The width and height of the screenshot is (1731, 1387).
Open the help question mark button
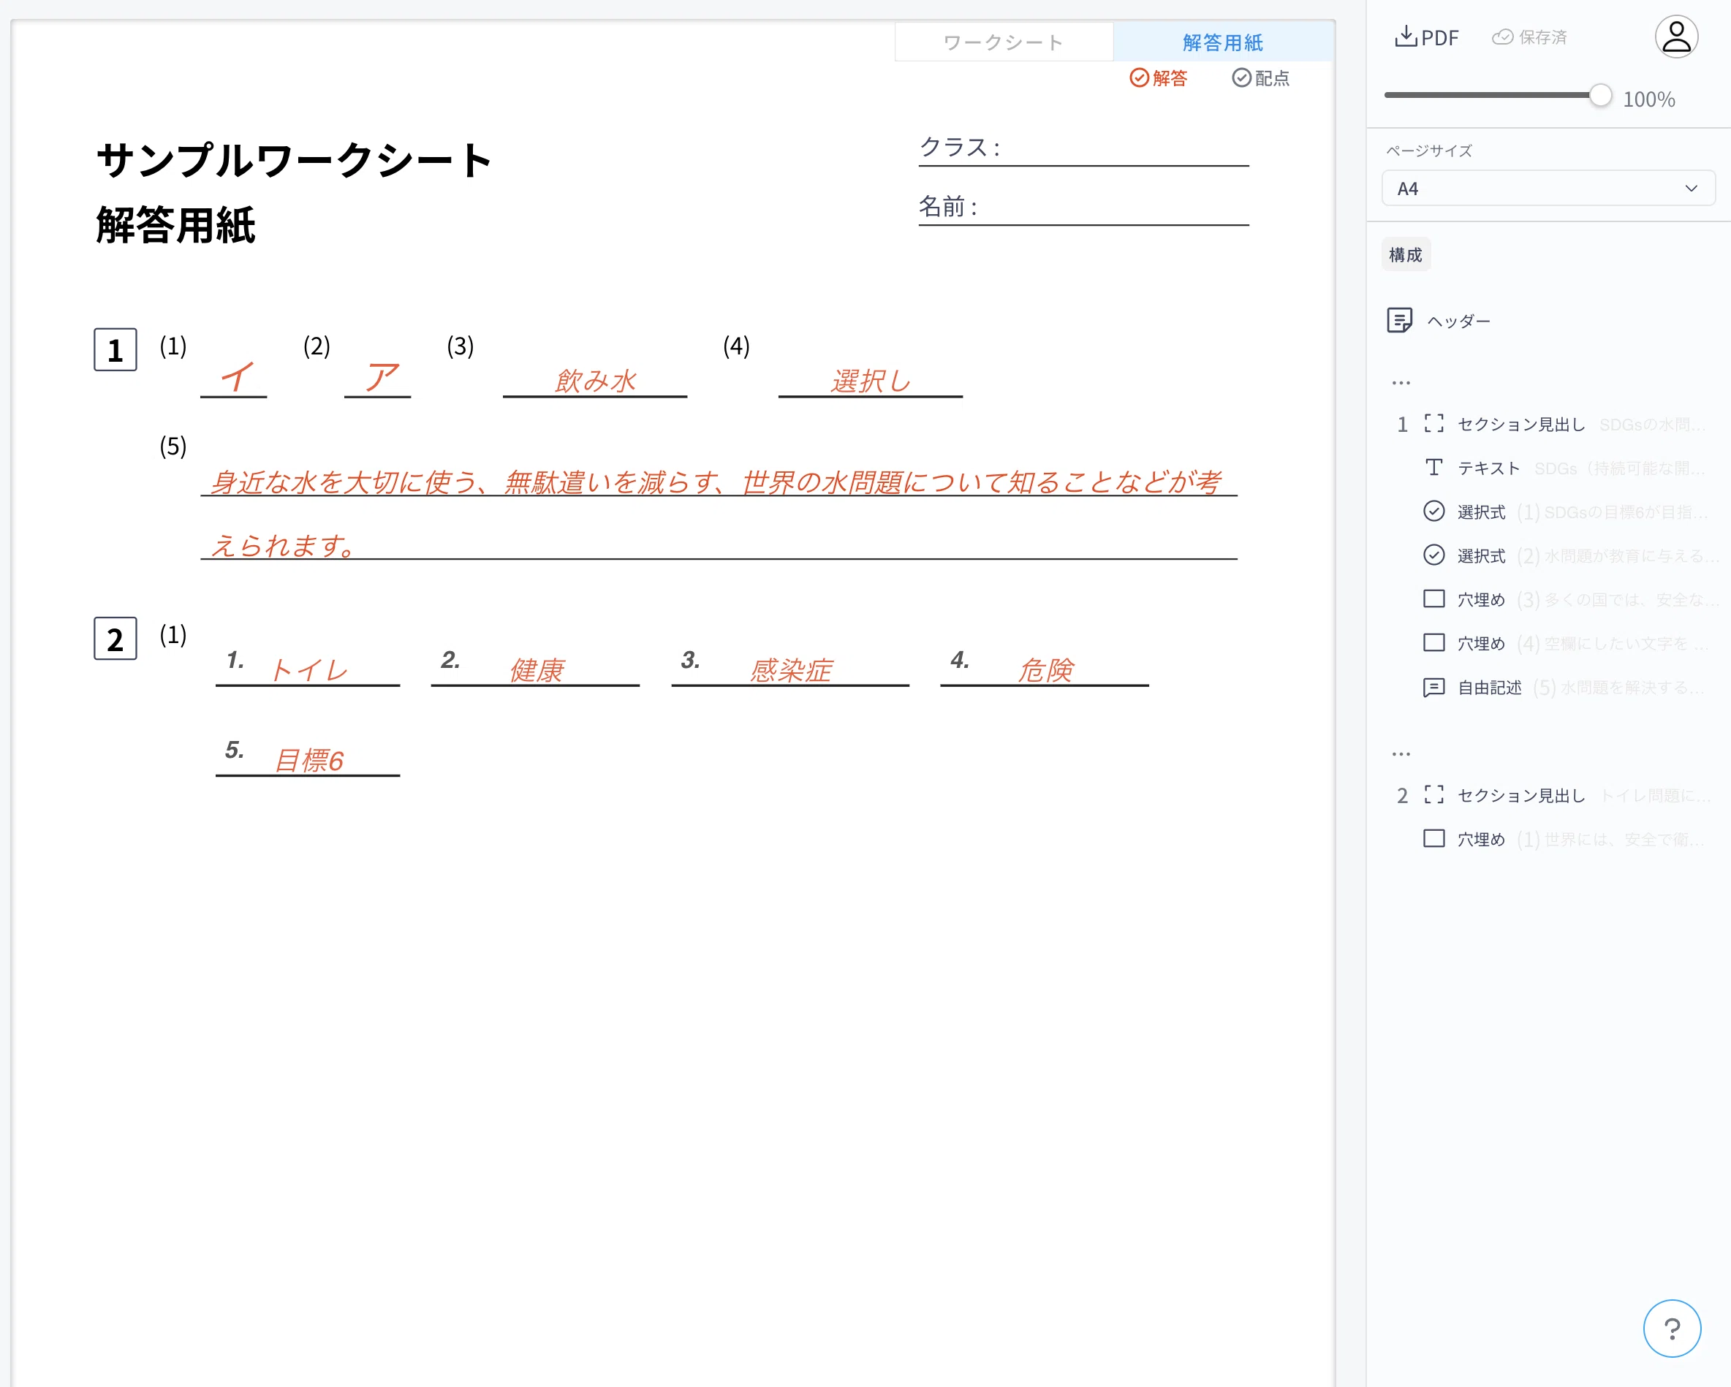coord(1672,1329)
